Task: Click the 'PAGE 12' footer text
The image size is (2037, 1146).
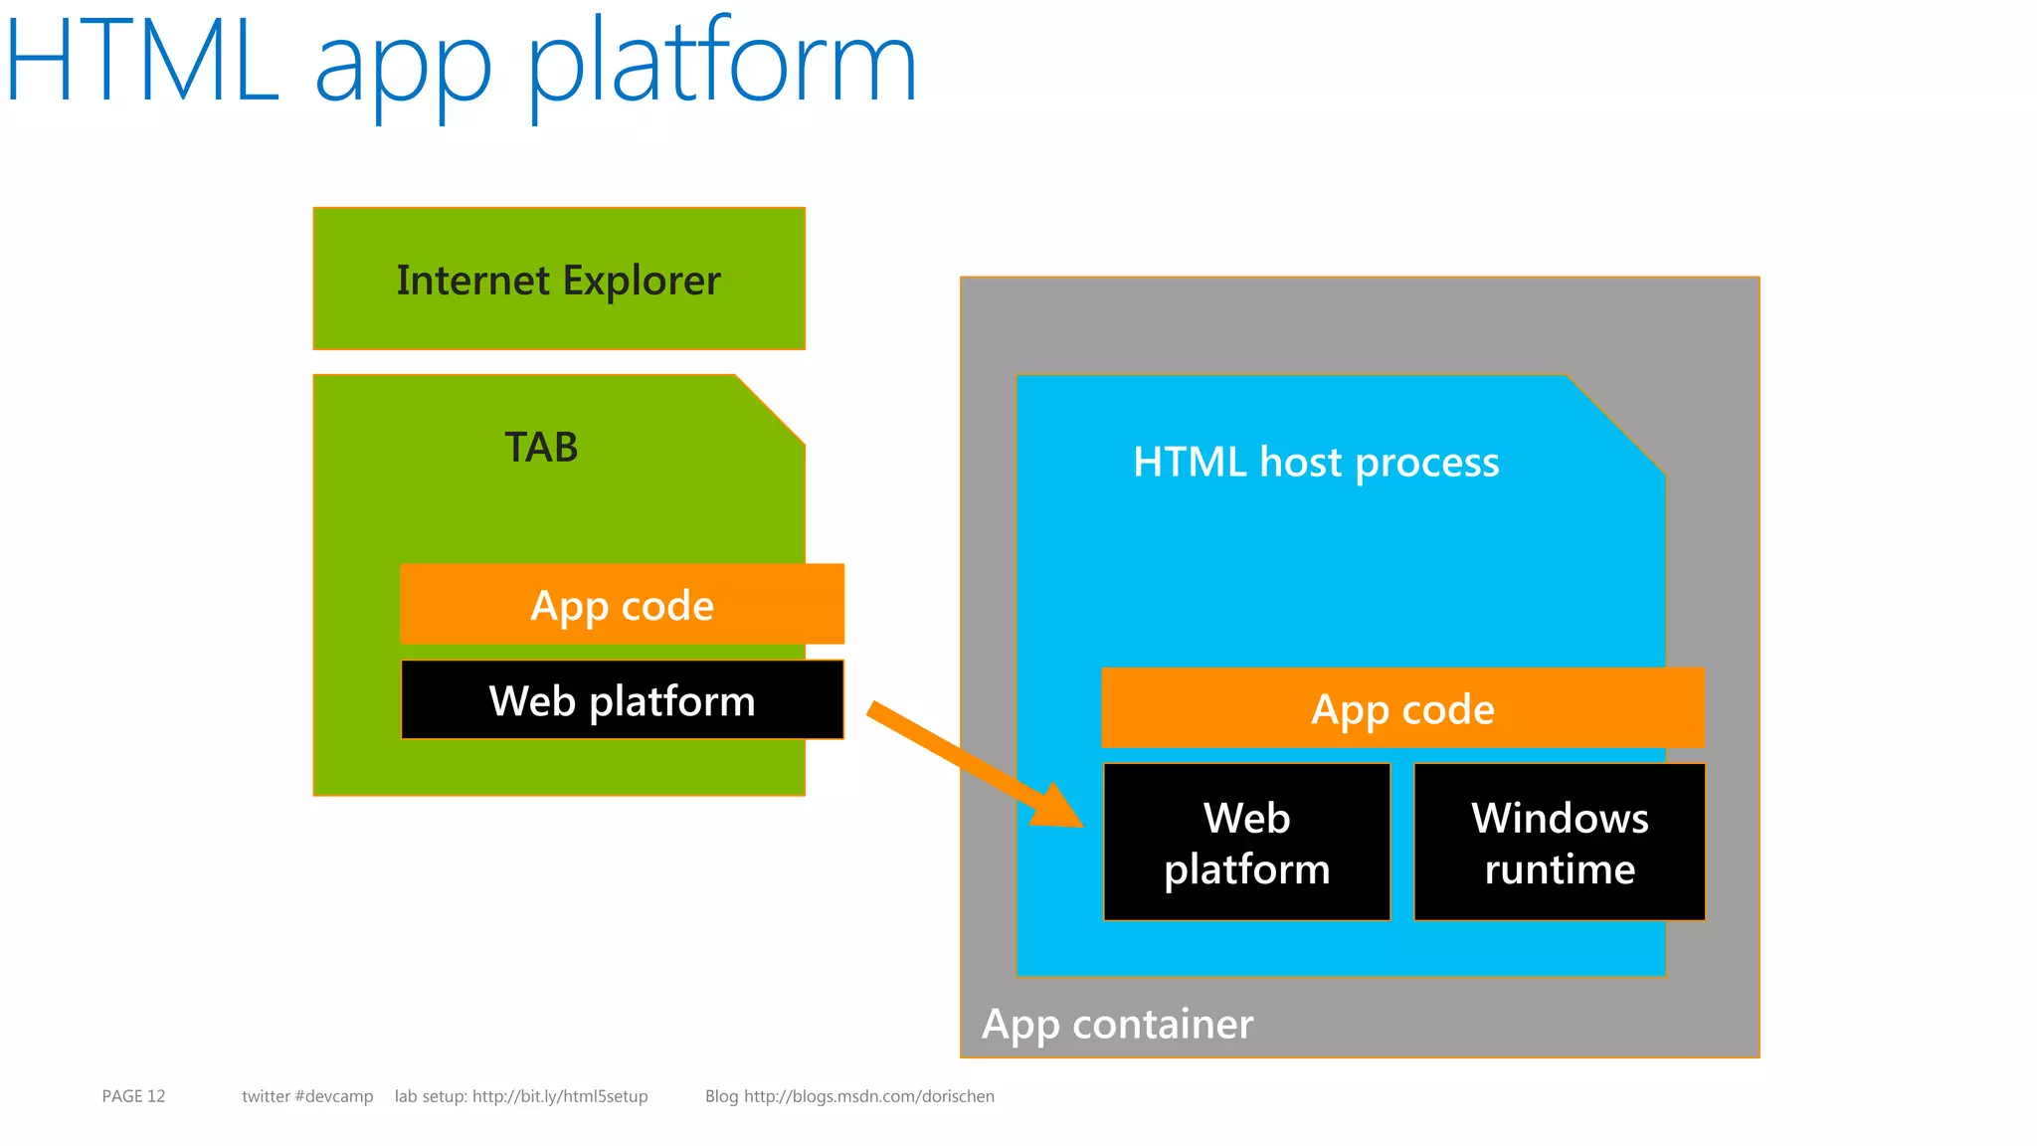Action: [133, 1096]
